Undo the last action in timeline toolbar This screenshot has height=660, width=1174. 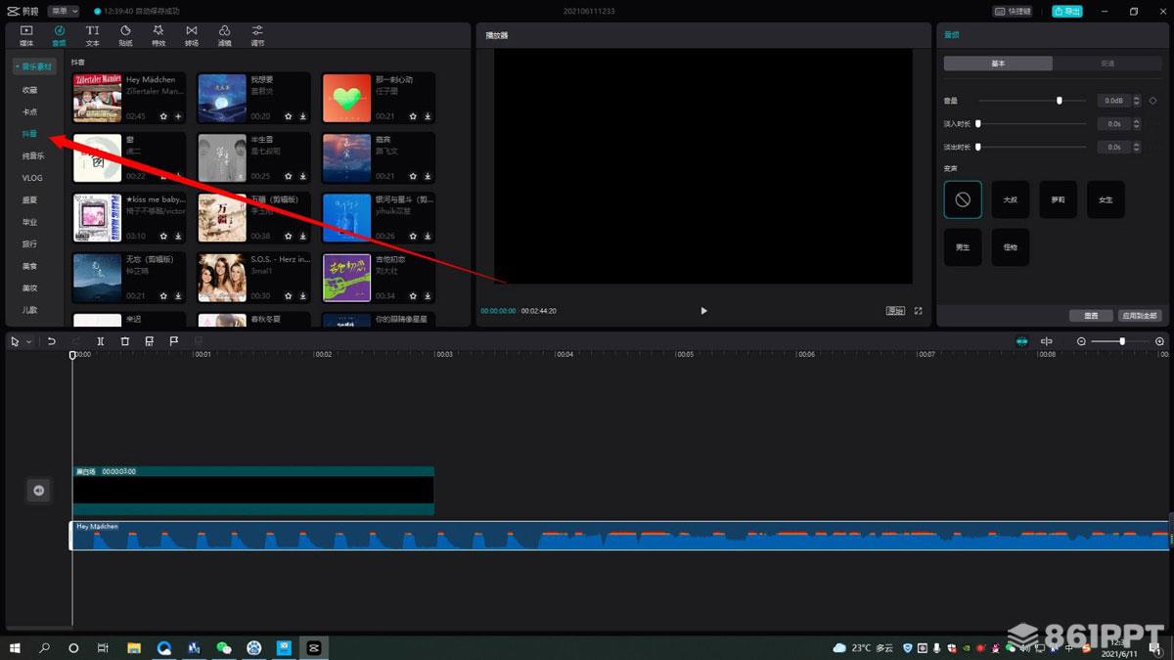click(x=51, y=341)
